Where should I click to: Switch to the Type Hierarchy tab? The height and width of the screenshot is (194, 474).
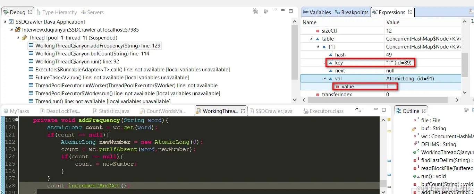coord(57,12)
